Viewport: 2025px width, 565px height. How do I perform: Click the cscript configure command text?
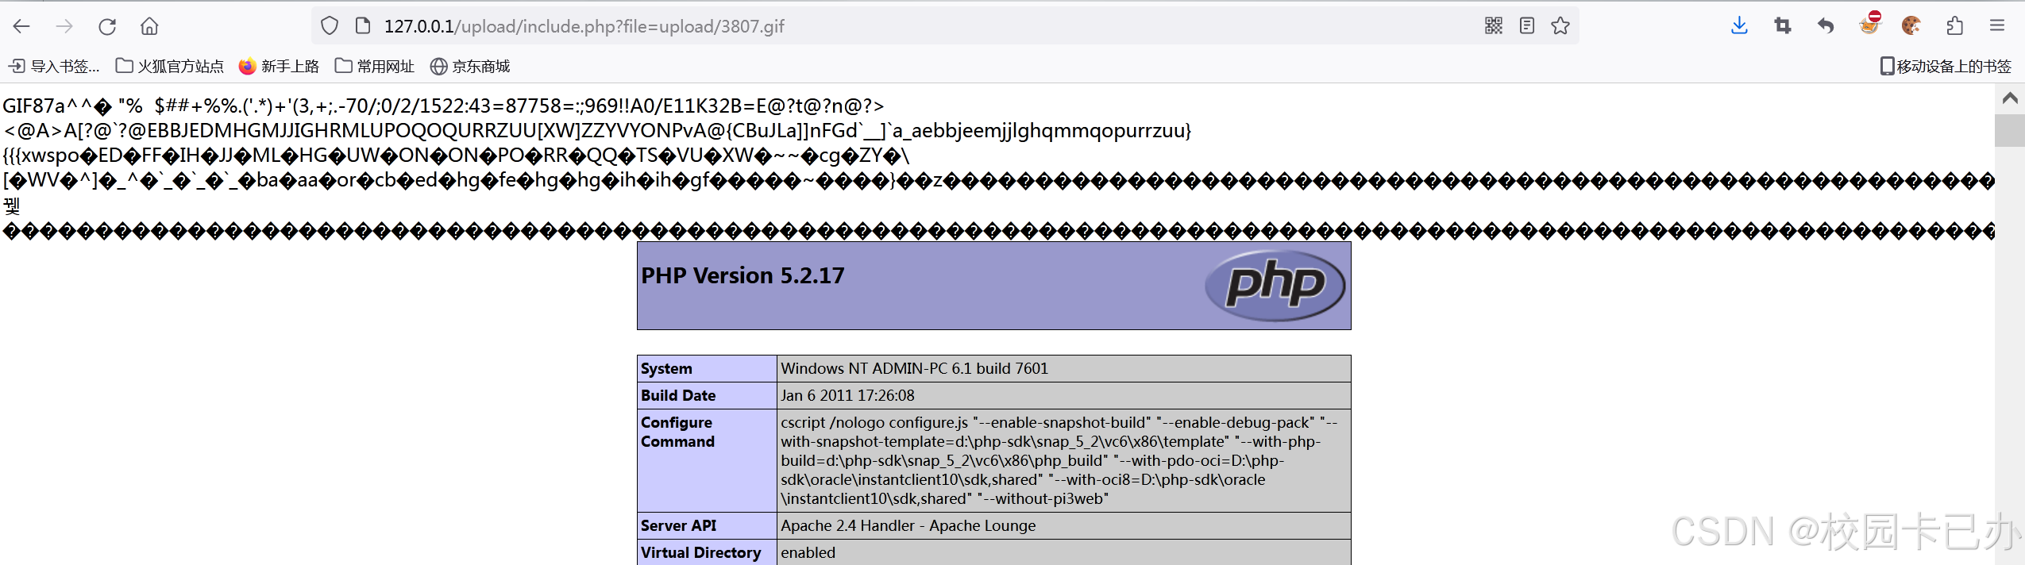[x=1059, y=461]
